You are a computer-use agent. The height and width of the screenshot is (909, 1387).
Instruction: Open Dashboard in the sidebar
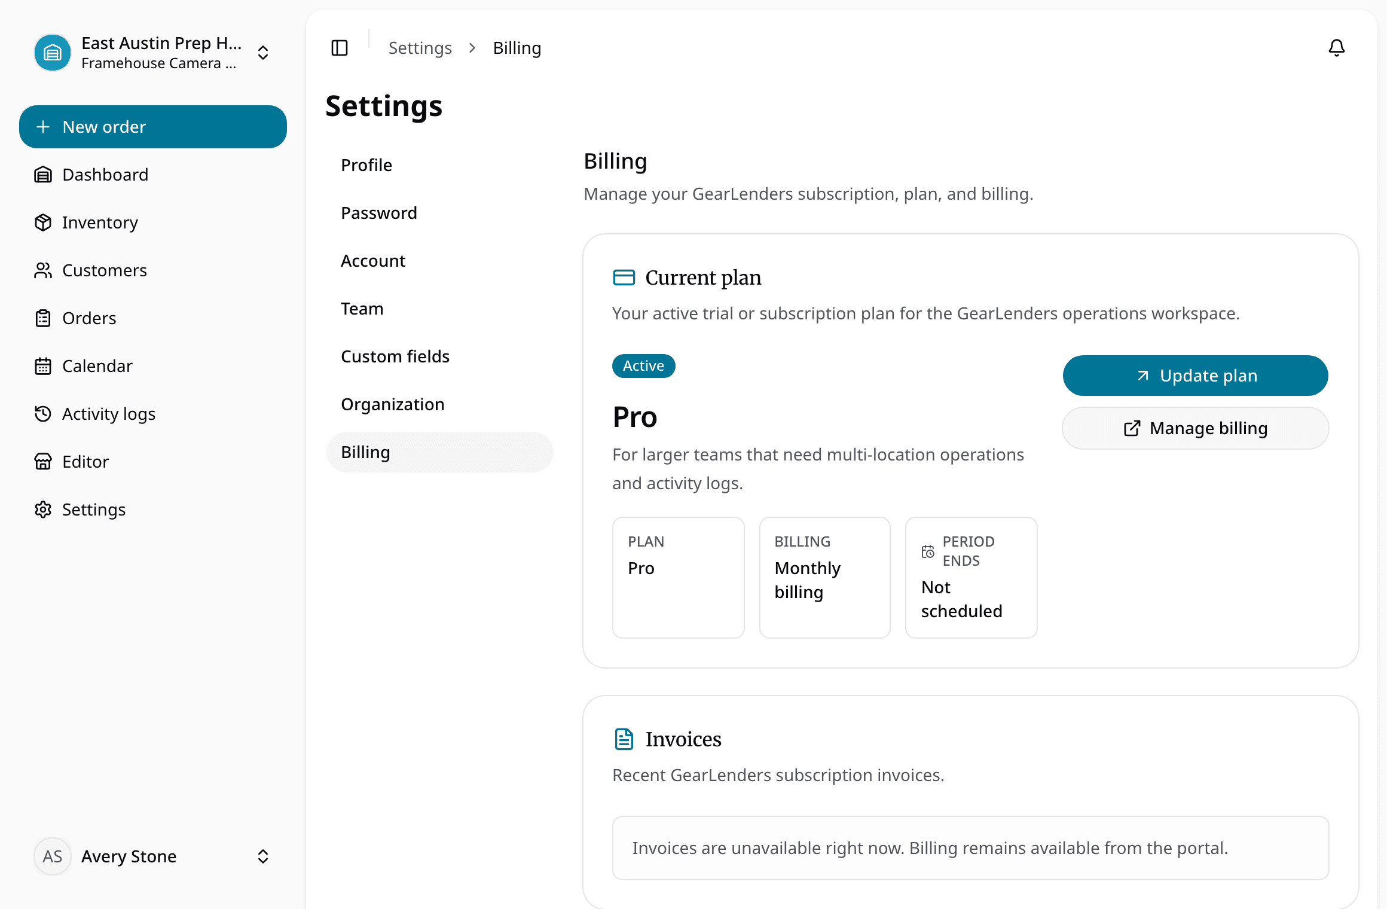coord(153,175)
